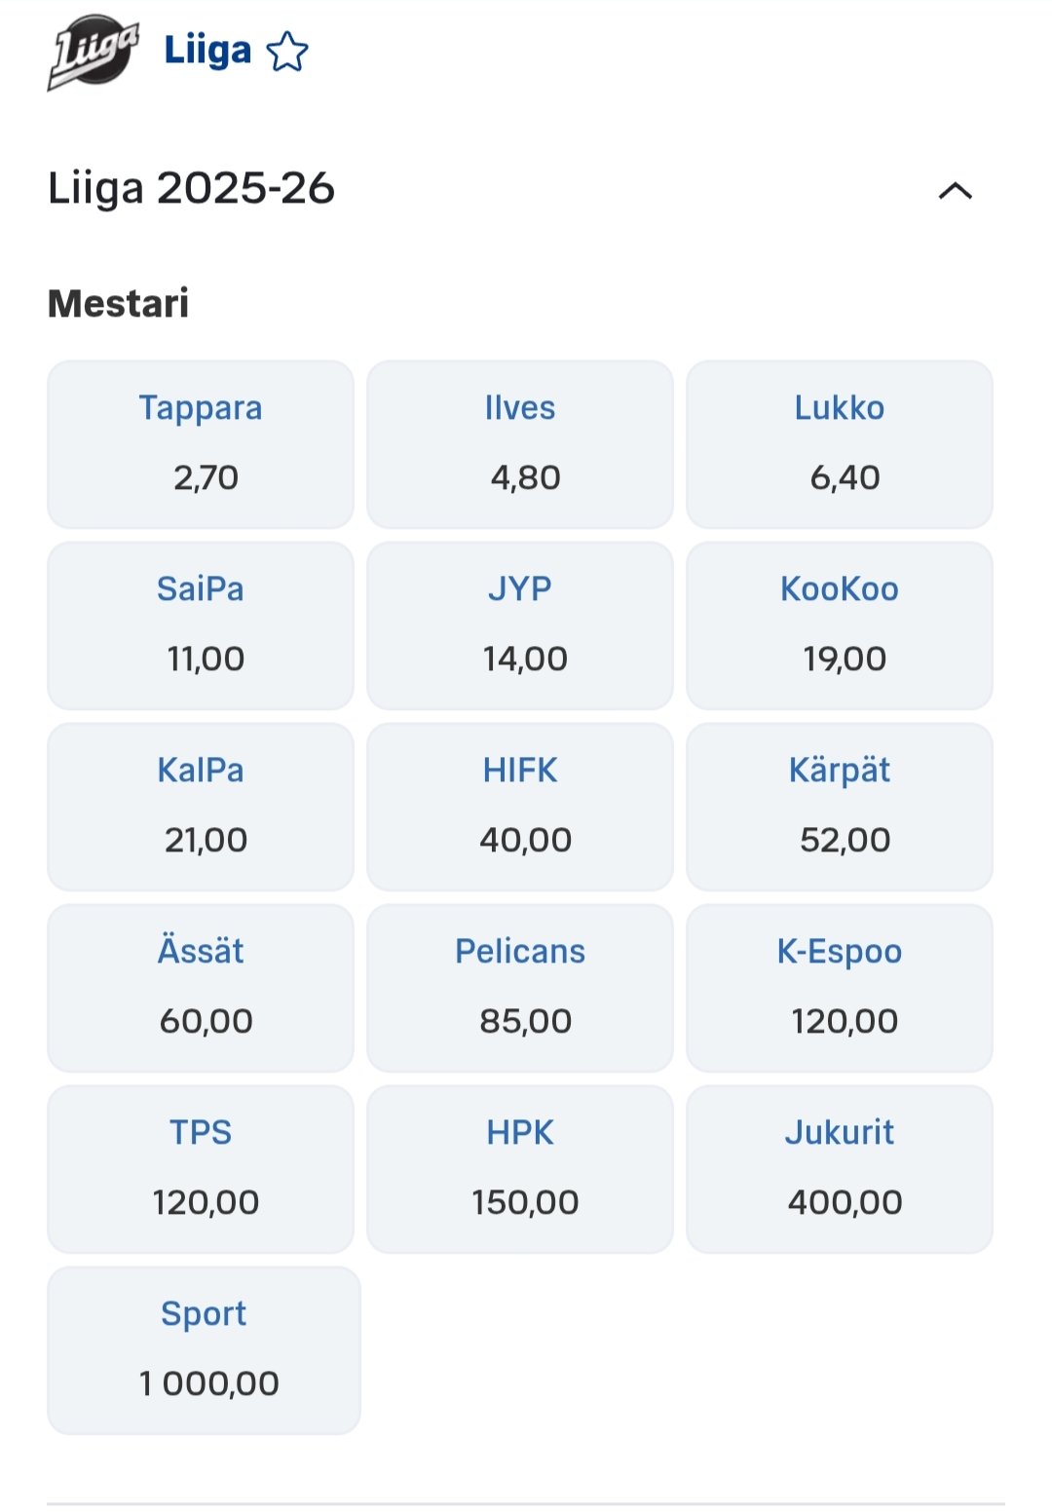Open the Liiga title link
Screen dimensions: 1052x1512
tap(207, 51)
